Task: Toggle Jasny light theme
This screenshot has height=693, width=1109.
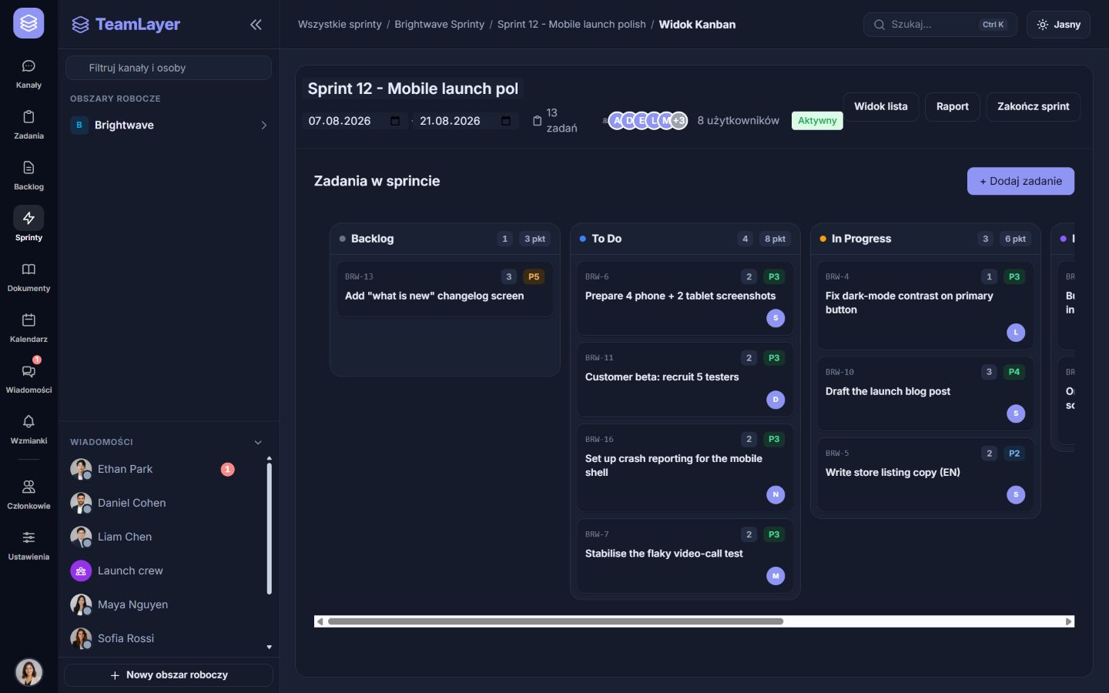Action: coord(1058,25)
